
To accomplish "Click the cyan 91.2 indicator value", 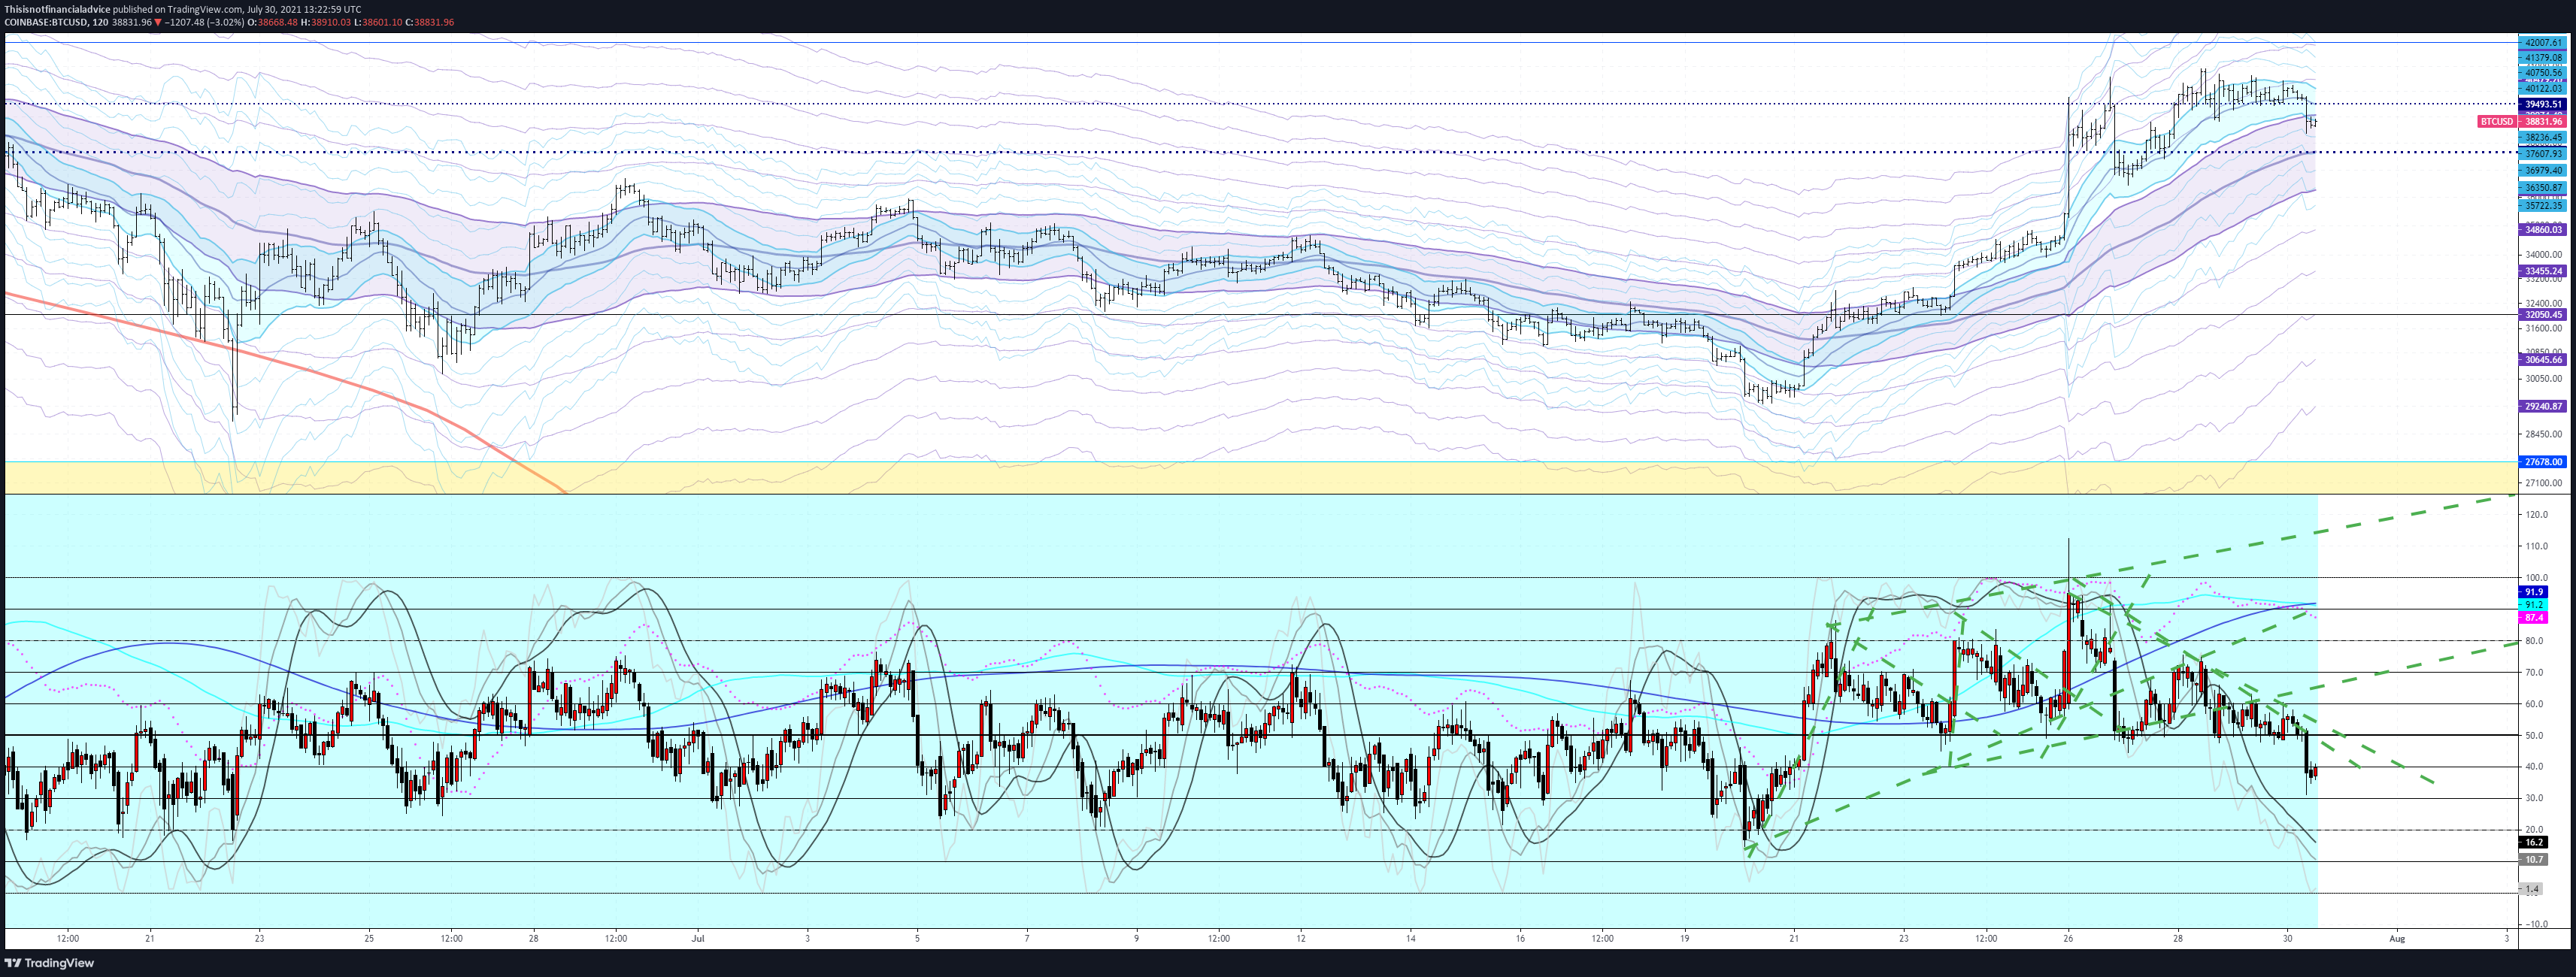I will pos(2533,605).
